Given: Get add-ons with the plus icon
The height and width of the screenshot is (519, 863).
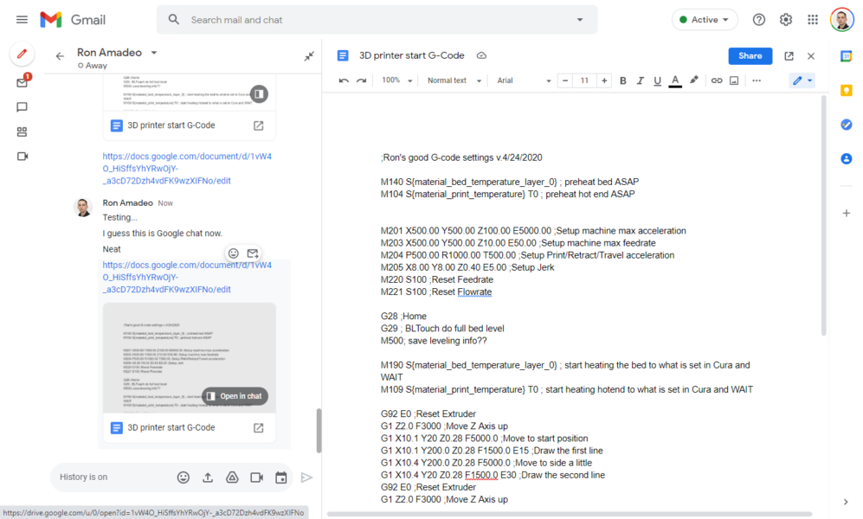Looking at the screenshot, I should (x=846, y=213).
